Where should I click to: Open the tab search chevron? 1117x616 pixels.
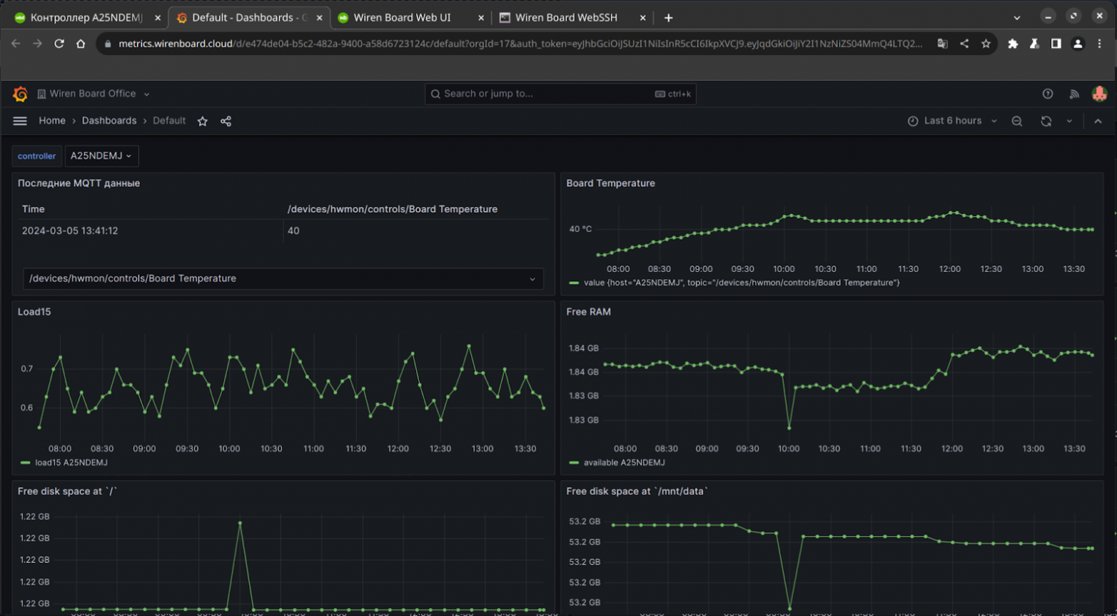[x=1017, y=17]
